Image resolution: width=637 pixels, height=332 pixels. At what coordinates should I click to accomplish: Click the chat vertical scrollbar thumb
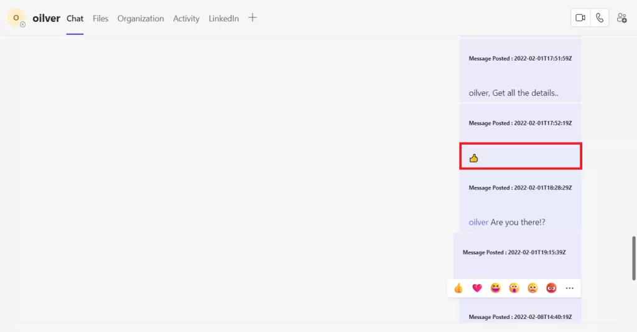633,258
